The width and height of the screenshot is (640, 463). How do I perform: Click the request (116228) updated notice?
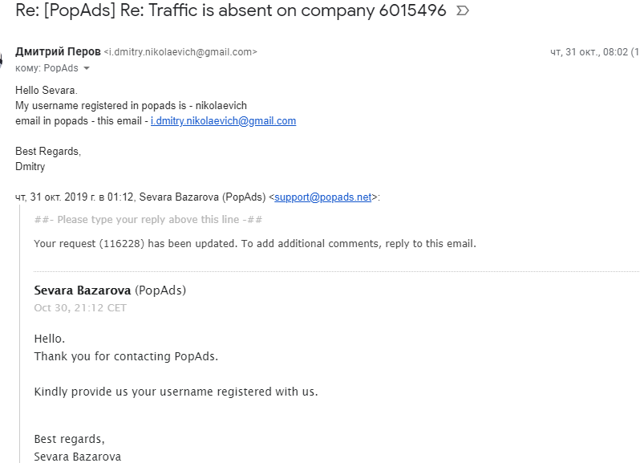click(255, 243)
